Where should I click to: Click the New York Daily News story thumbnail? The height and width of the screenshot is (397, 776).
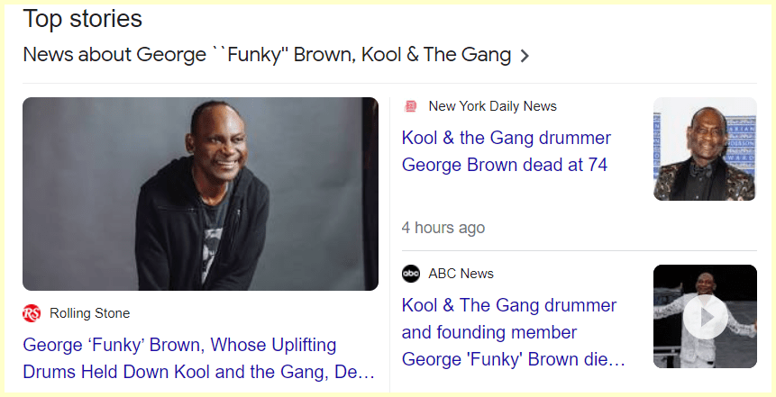705,149
